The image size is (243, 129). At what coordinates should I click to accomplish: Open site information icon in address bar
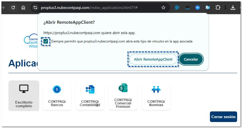pyautogui.click(x=35, y=8)
